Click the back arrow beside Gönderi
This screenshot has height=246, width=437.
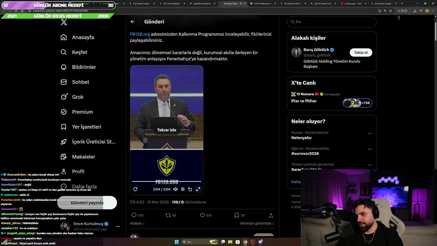pyautogui.click(x=132, y=22)
